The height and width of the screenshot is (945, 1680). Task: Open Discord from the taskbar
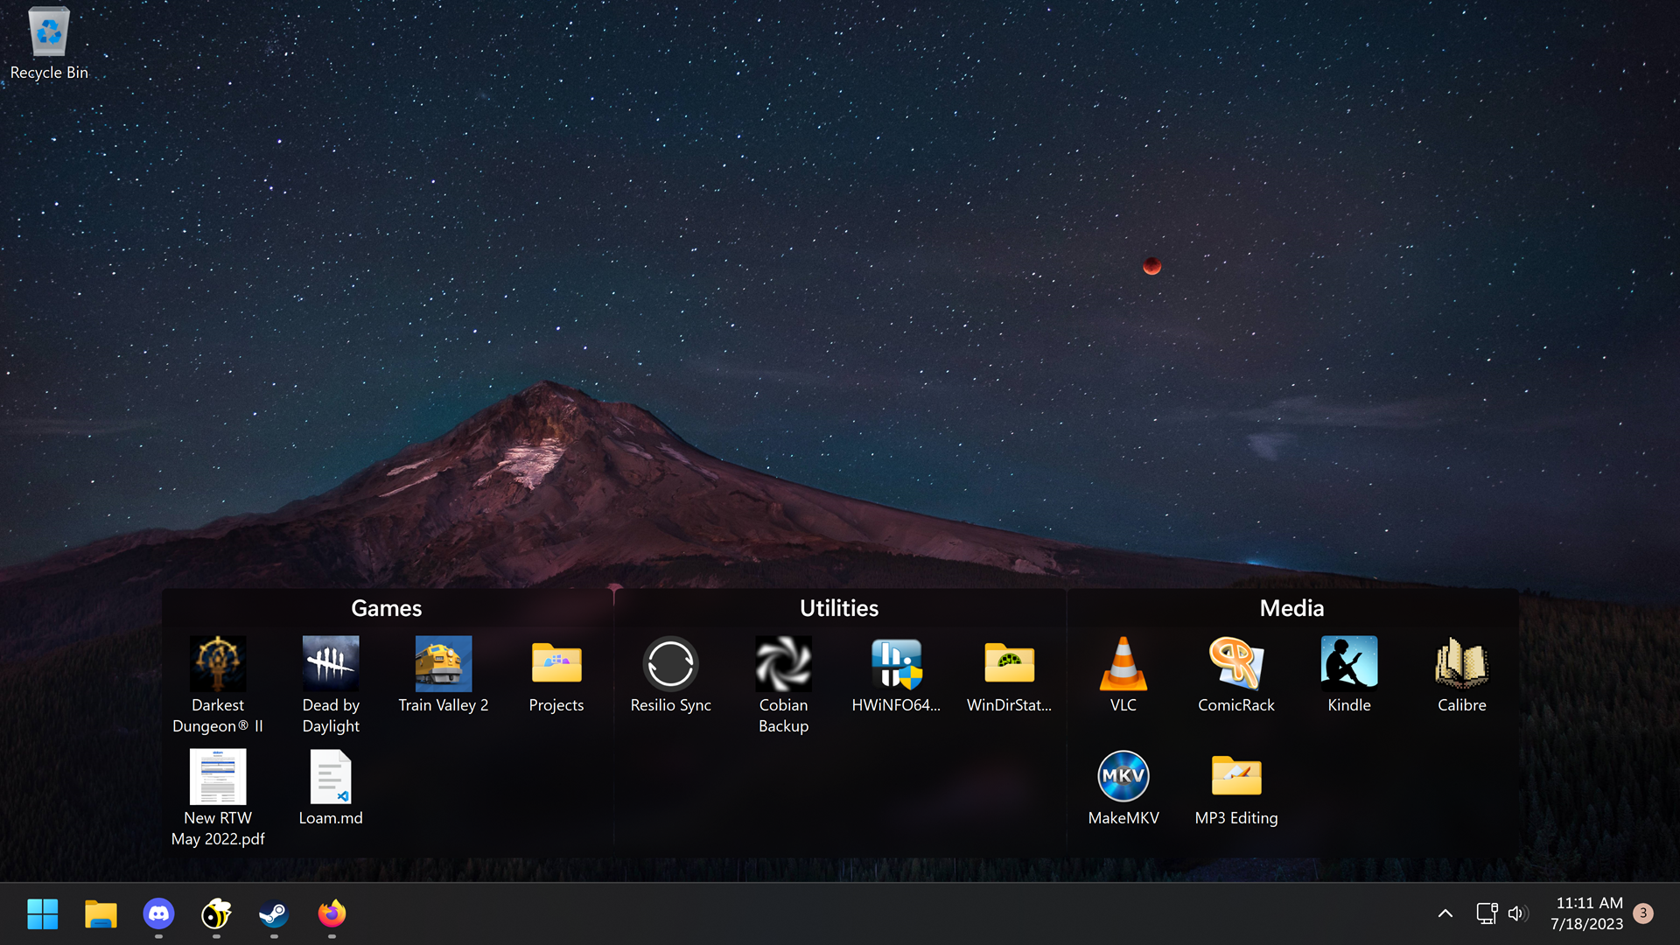point(158,913)
